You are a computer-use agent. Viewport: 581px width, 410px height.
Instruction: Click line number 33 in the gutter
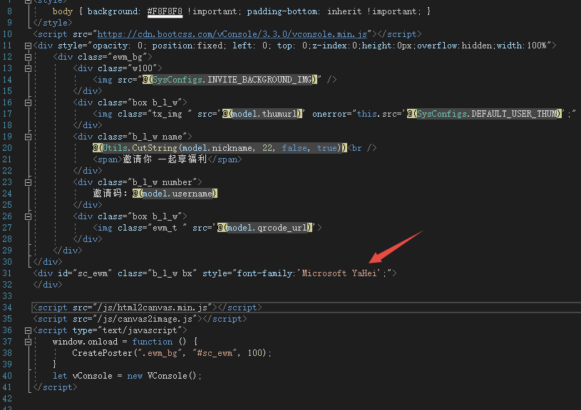coord(7,296)
